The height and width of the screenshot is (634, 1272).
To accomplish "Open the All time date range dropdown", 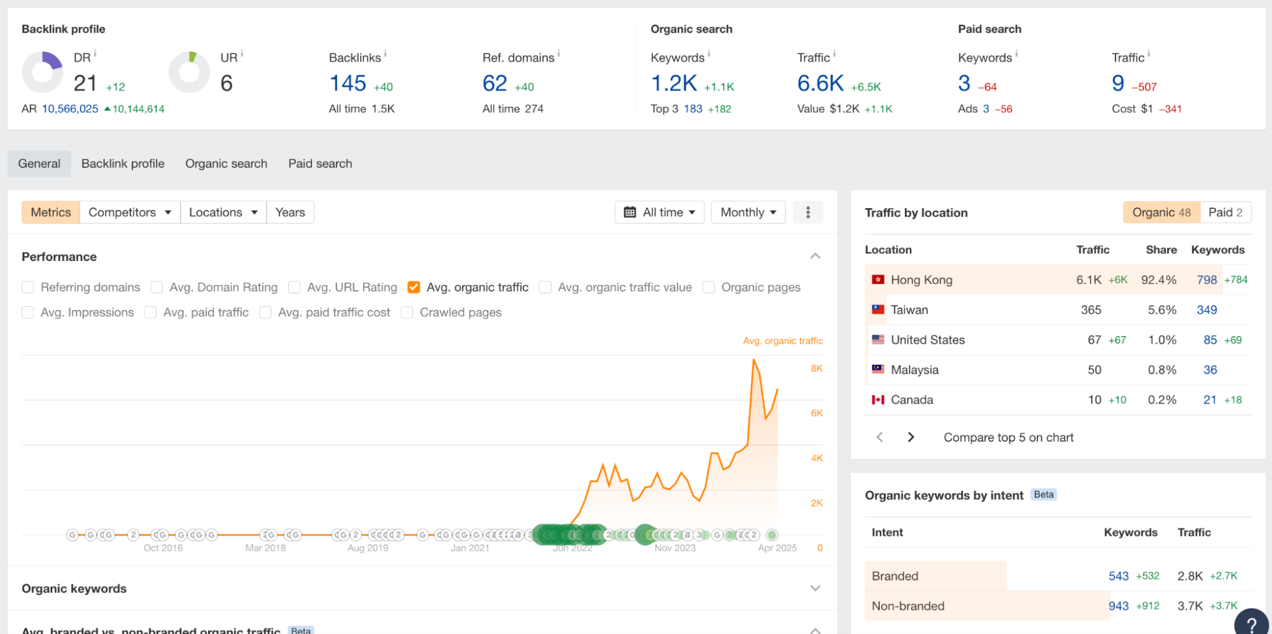I will (x=659, y=213).
